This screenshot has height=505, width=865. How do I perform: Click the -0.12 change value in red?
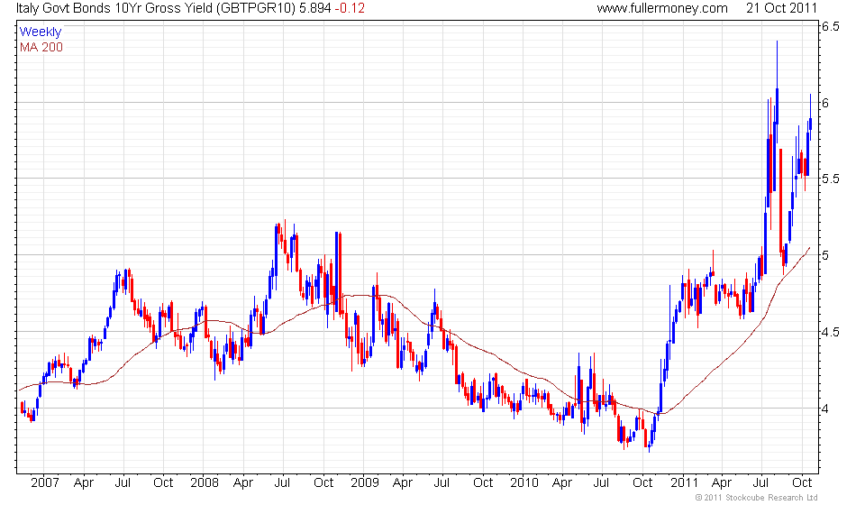pos(350,8)
